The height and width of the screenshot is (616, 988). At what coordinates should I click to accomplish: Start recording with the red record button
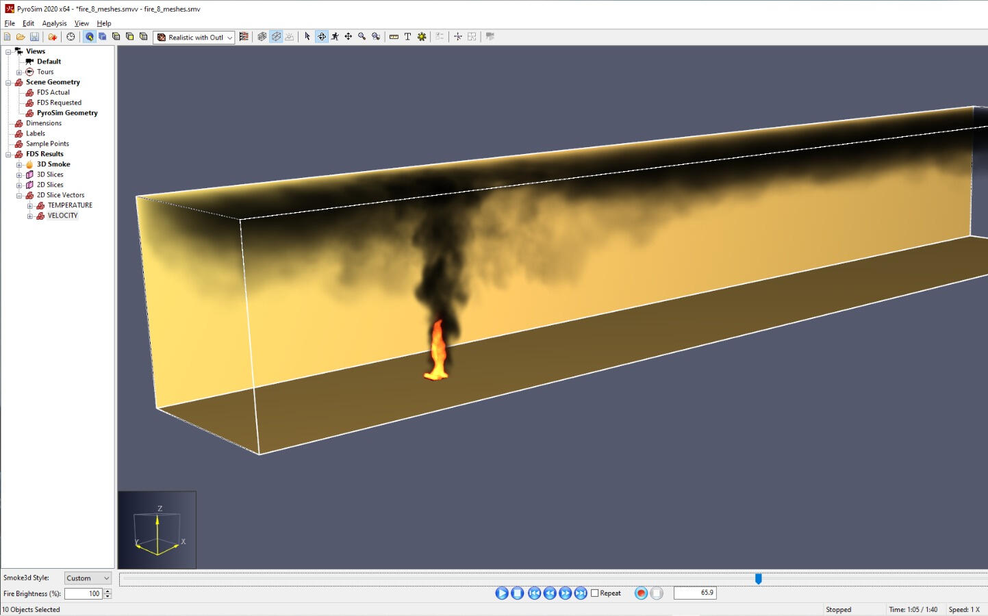641,593
